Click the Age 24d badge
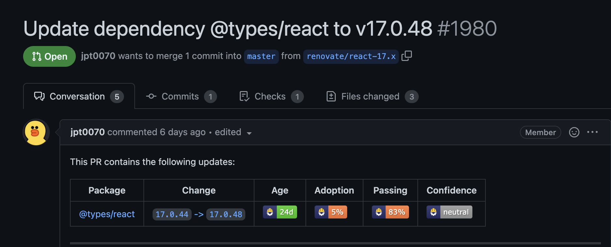The image size is (611, 247). click(x=280, y=212)
